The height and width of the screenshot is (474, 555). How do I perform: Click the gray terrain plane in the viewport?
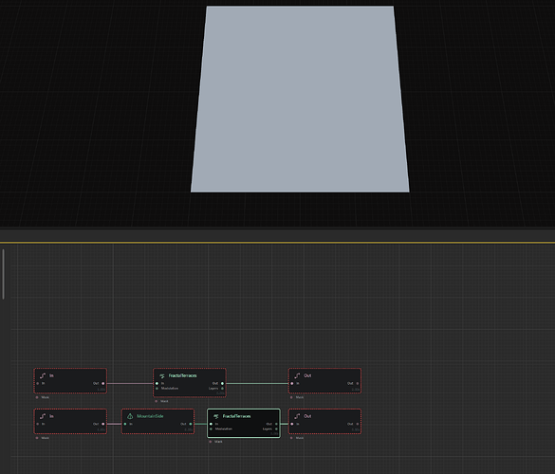(x=300, y=99)
